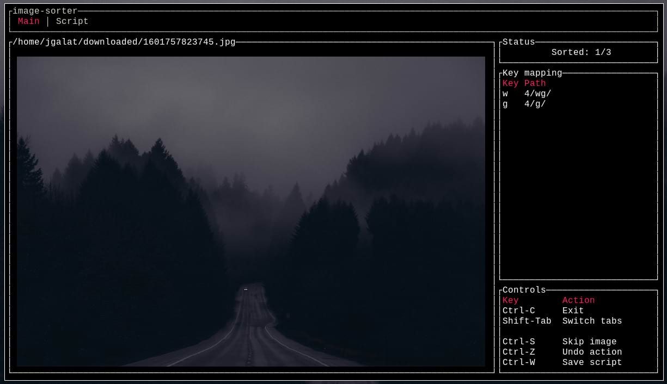Click the 'Shift-Tab Switch tabs' control row
The image size is (667, 384).
pos(579,321)
